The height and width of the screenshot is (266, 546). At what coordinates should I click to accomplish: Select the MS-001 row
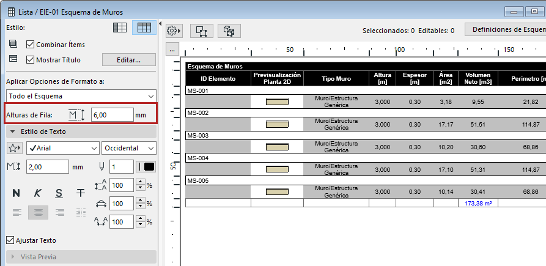click(x=366, y=91)
